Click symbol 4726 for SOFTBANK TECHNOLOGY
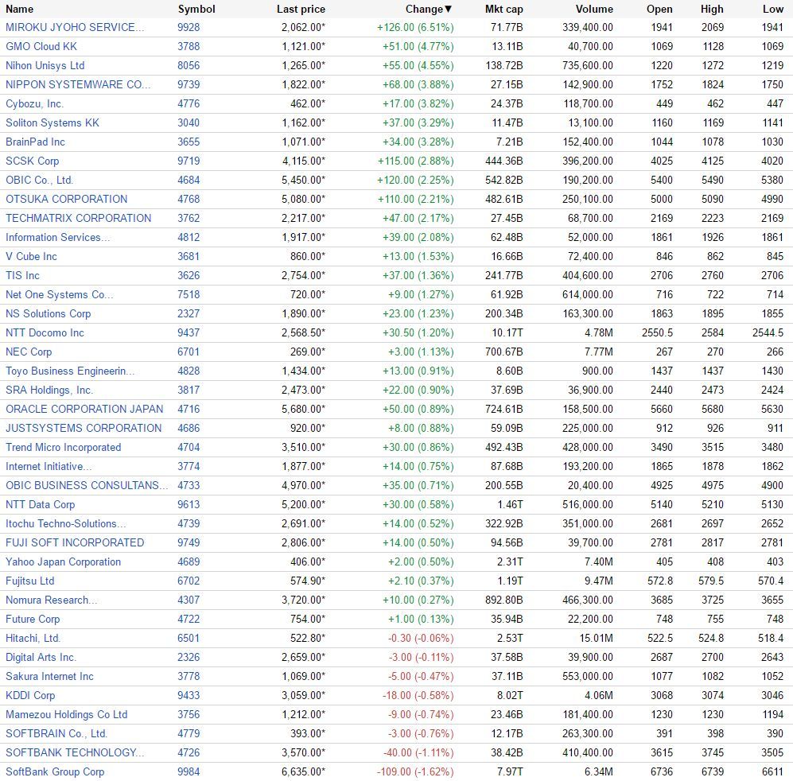The width and height of the screenshot is (793, 781). [189, 752]
